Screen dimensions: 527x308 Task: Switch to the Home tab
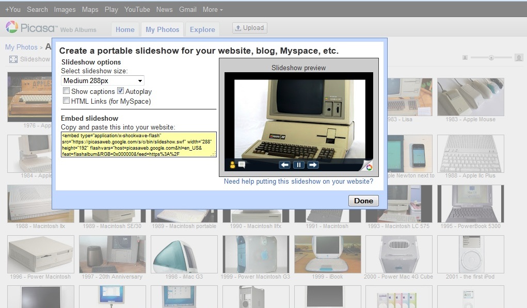click(125, 29)
